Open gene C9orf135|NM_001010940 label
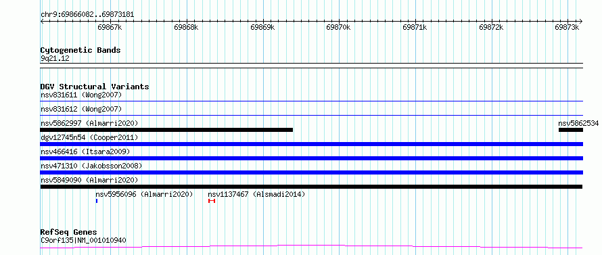Viewport: 602px width, 255px height. 83,241
